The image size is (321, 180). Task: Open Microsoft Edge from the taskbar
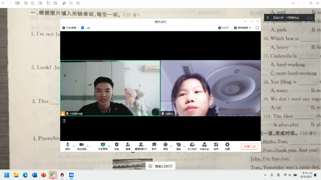point(25,175)
